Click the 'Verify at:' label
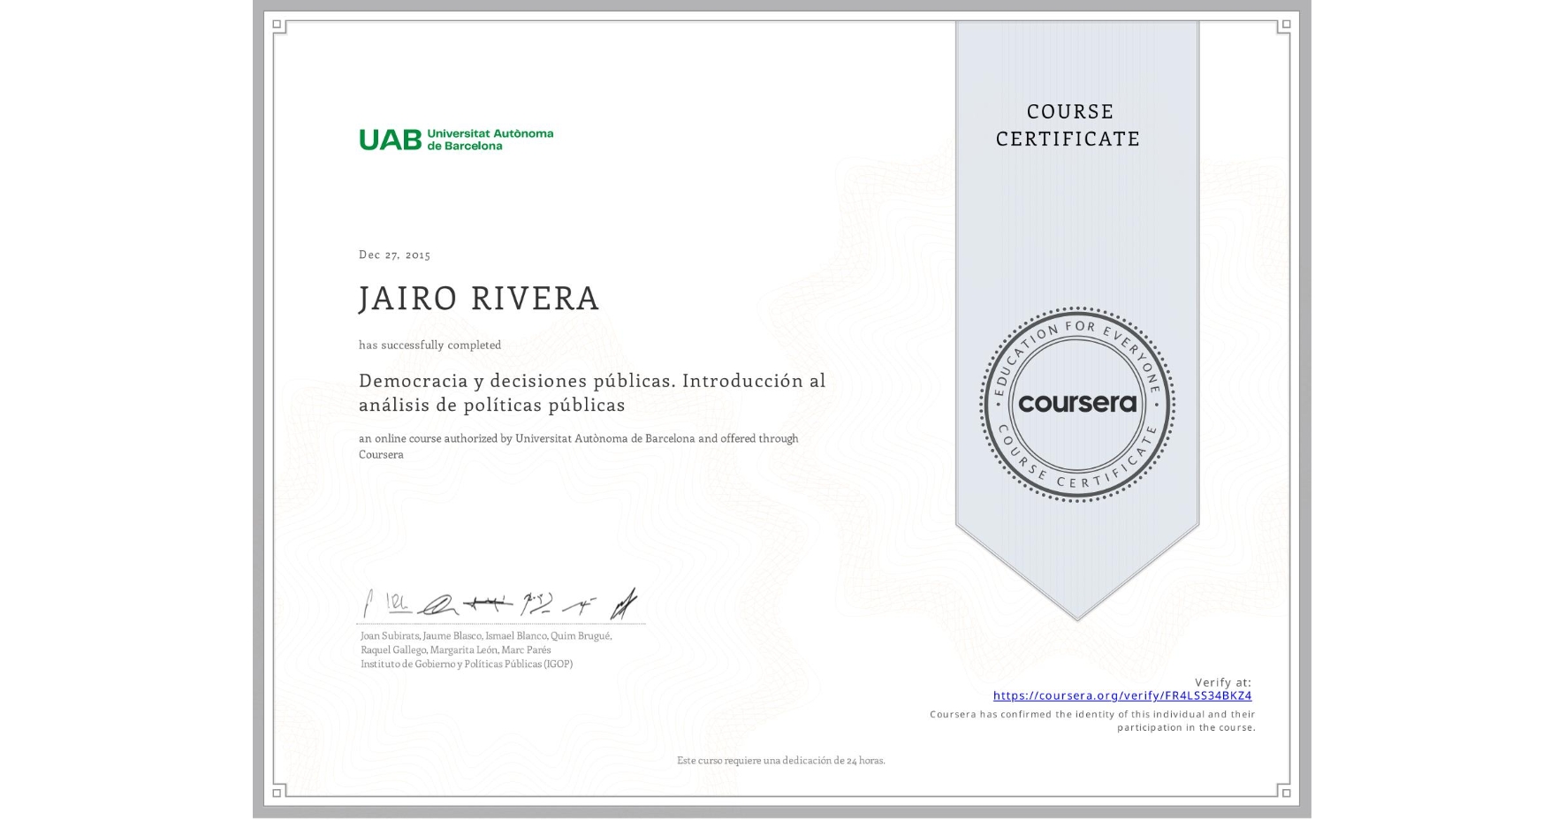 pyautogui.click(x=1223, y=682)
